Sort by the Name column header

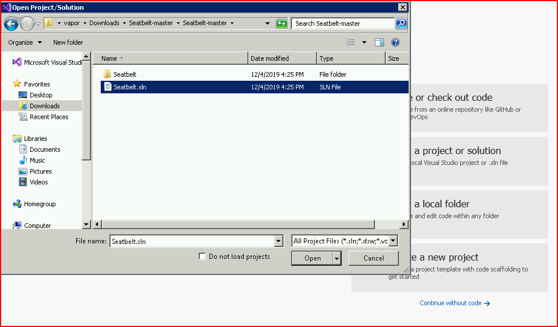coord(170,58)
